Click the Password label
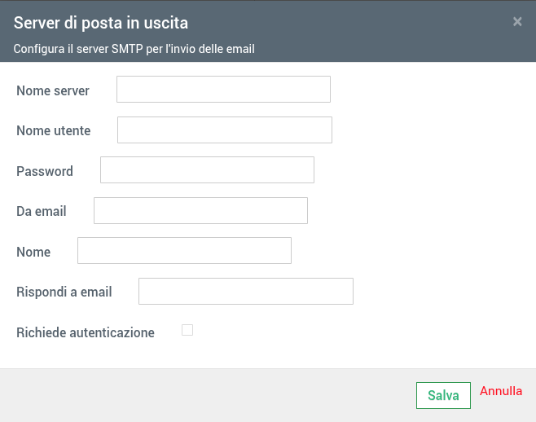Image resolution: width=536 pixels, height=422 pixels. point(45,171)
